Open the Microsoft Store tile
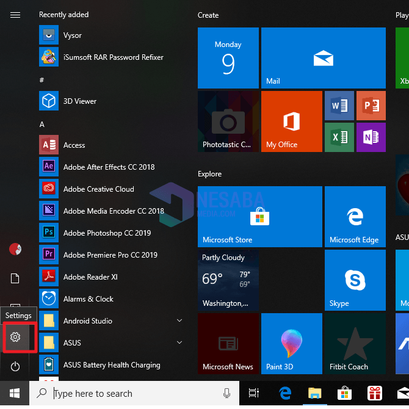This screenshot has height=409, width=409. (260, 217)
